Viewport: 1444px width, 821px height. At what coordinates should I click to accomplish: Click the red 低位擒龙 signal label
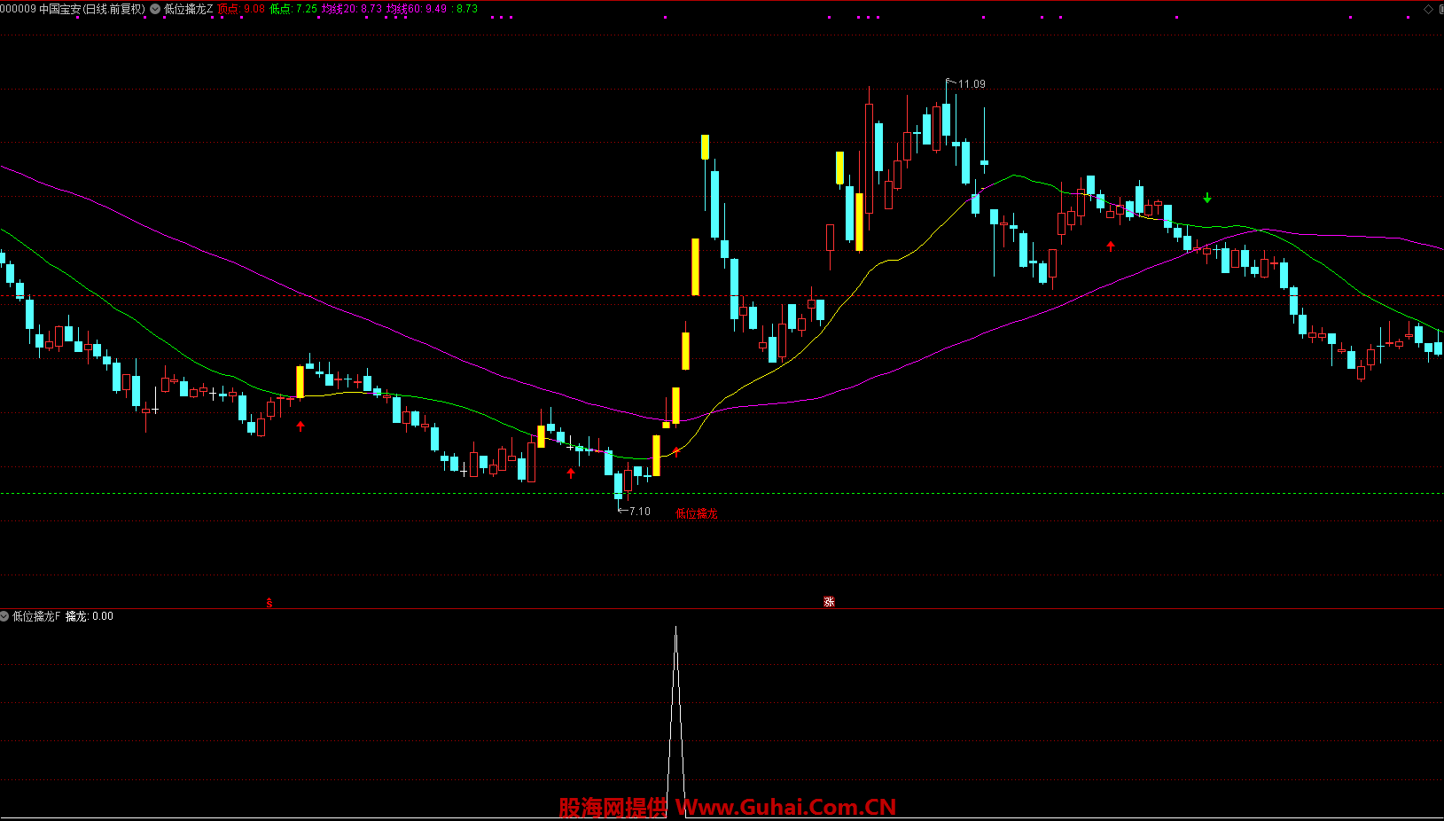pos(697,513)
